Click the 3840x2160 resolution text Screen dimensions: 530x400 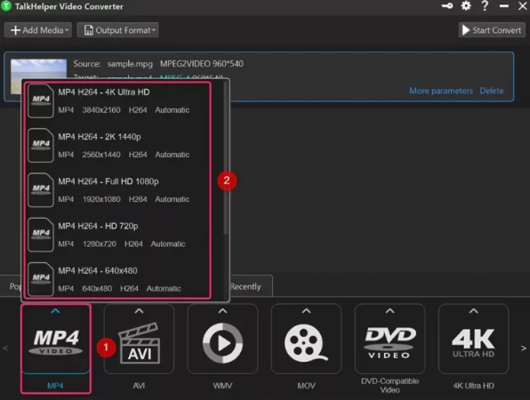[101, 110]
